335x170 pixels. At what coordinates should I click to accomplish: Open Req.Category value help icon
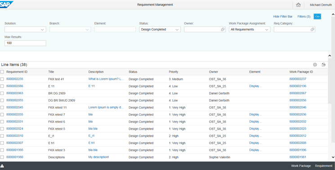tap(313, 30)
